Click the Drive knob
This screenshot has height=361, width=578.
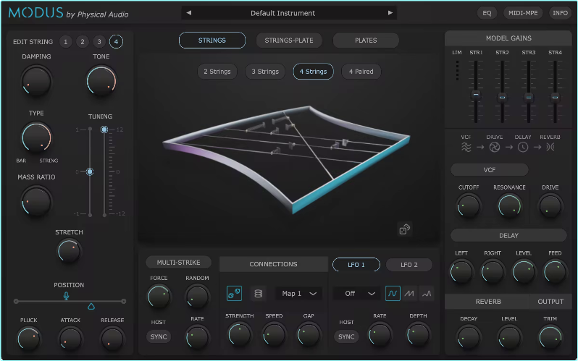tap(550, 206)
